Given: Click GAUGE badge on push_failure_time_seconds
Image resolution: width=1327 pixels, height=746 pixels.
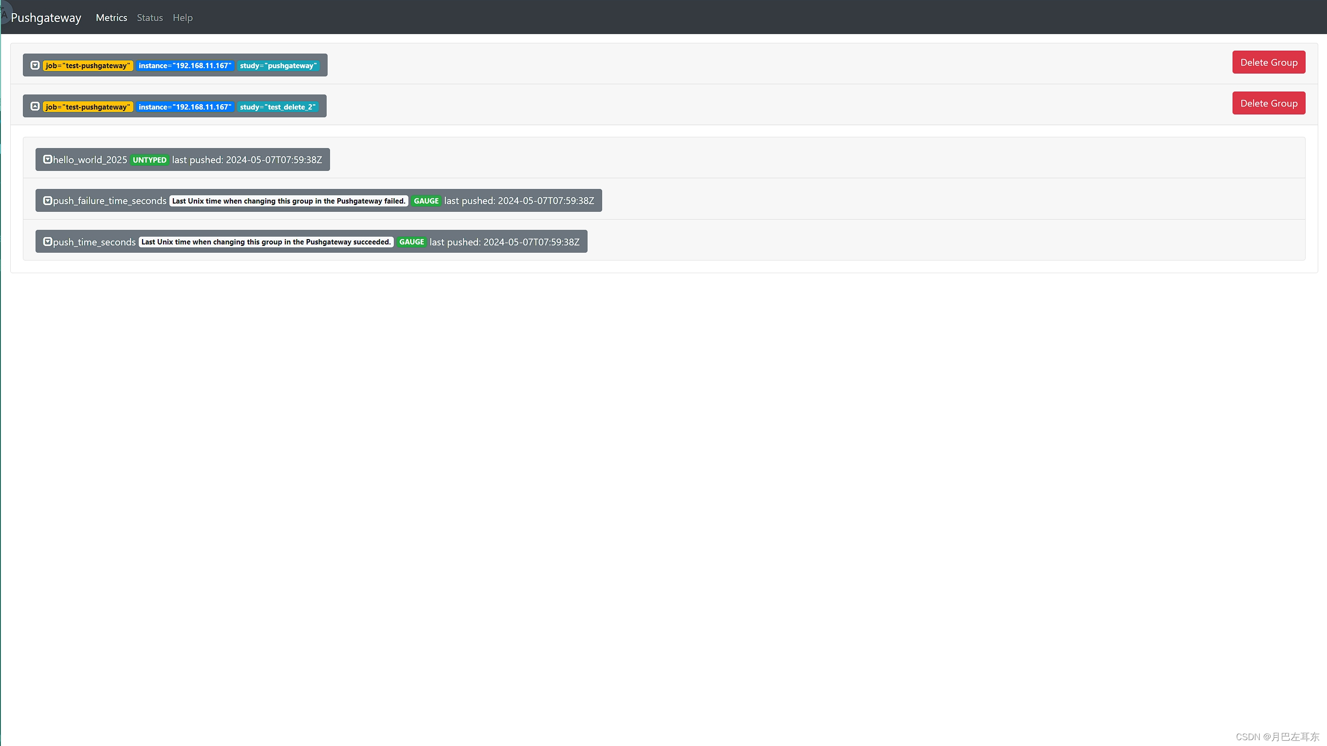Looking at the screenshot, I should tap(426, 201).
